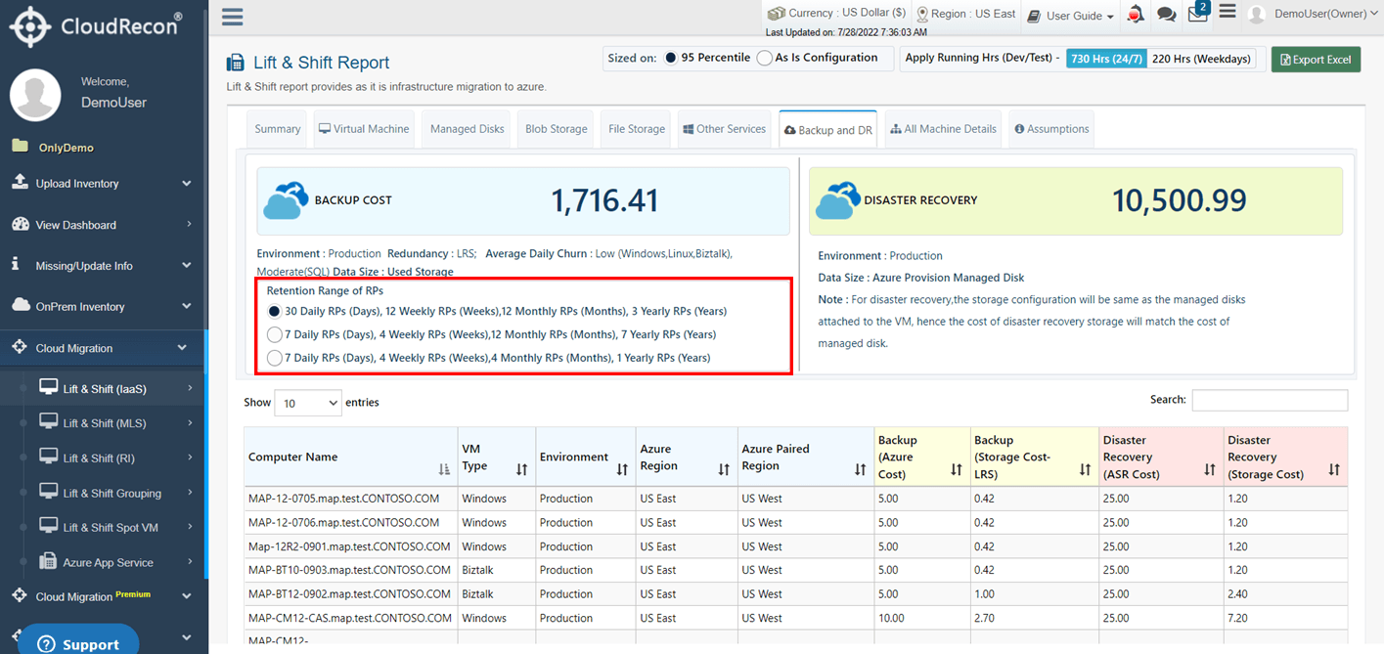
Task: Go to the All Machine Details tab
Action: pyautogui.click(x=944, y=129)
